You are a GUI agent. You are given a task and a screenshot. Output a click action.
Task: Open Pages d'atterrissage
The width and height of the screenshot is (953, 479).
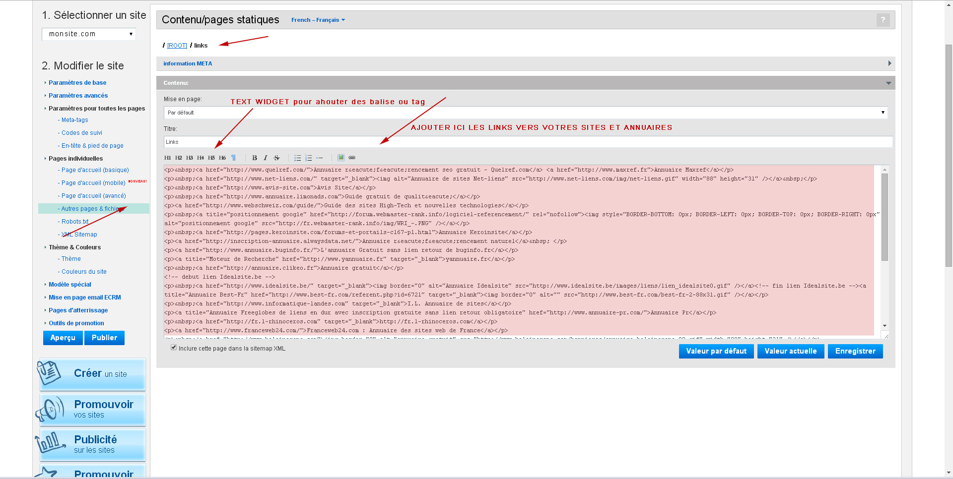pos(78,310)
